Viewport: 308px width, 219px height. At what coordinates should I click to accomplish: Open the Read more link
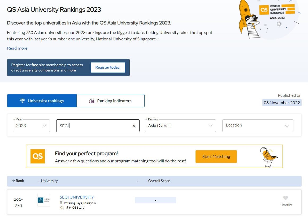17,48
